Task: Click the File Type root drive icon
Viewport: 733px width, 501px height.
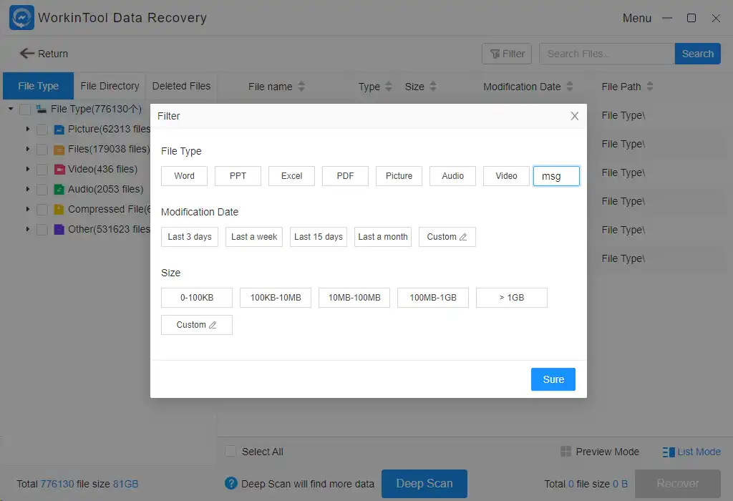Action: click(x=41, y=109)
